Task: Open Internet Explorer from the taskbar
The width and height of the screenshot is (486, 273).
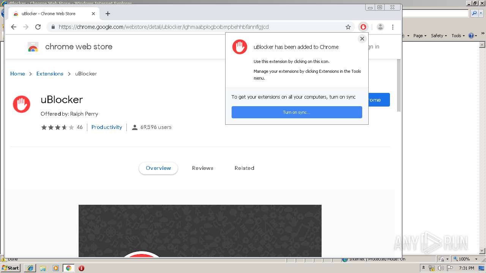Action: click(x=30, y=268)
